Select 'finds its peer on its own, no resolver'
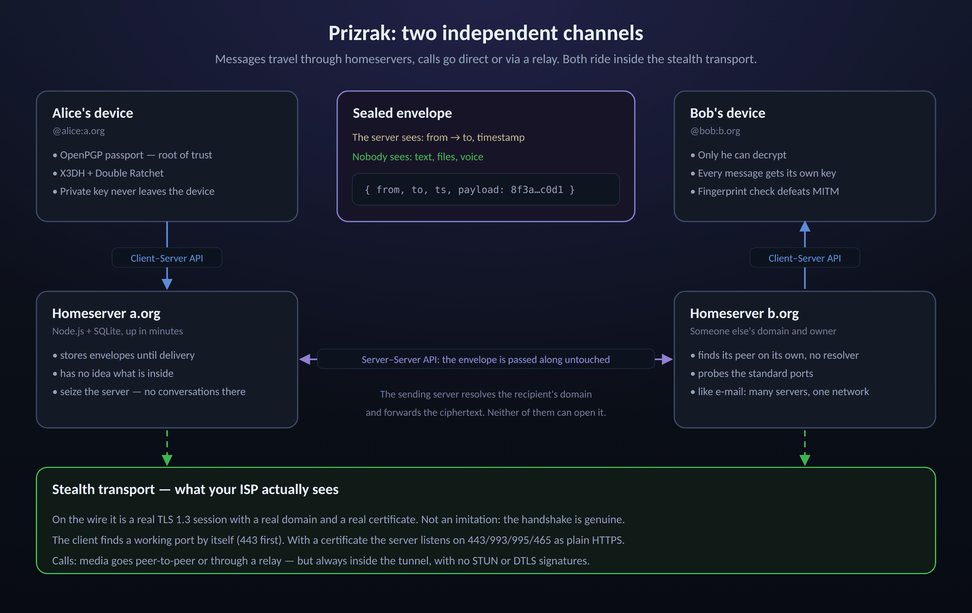Screen dimensions: 972x613 (775, 355)
